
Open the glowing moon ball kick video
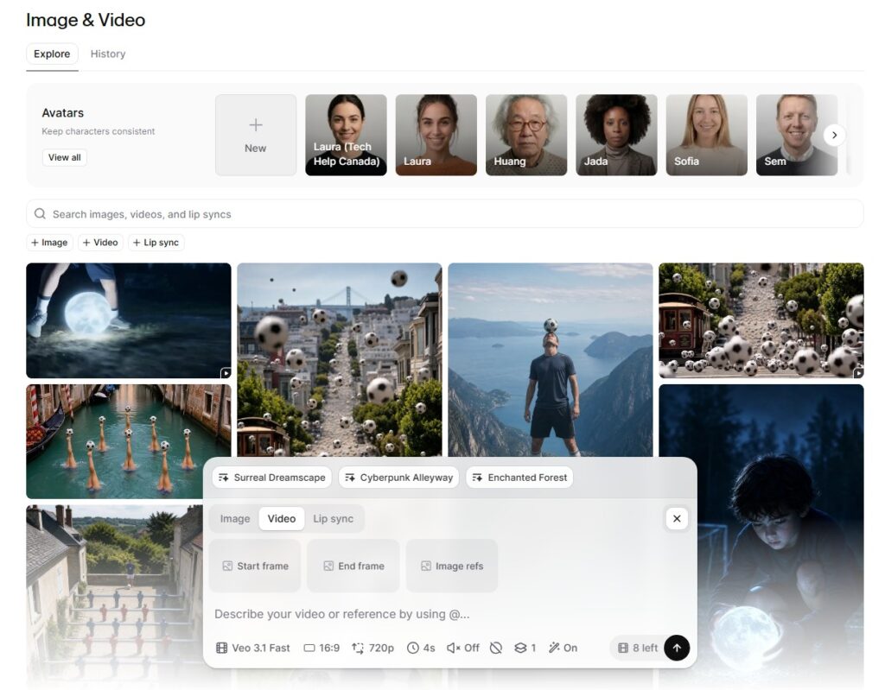[x=129, y=320]
